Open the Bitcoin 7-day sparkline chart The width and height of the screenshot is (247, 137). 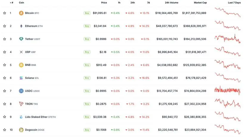click(228, 13)
